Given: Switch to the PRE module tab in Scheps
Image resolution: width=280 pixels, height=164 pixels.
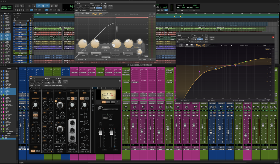Looking at the screenshot, I should point(35,93).
